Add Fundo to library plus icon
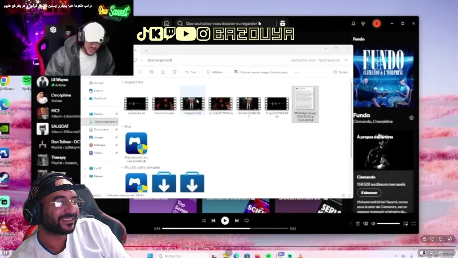 pyautogui.click(x=411, y=118)
